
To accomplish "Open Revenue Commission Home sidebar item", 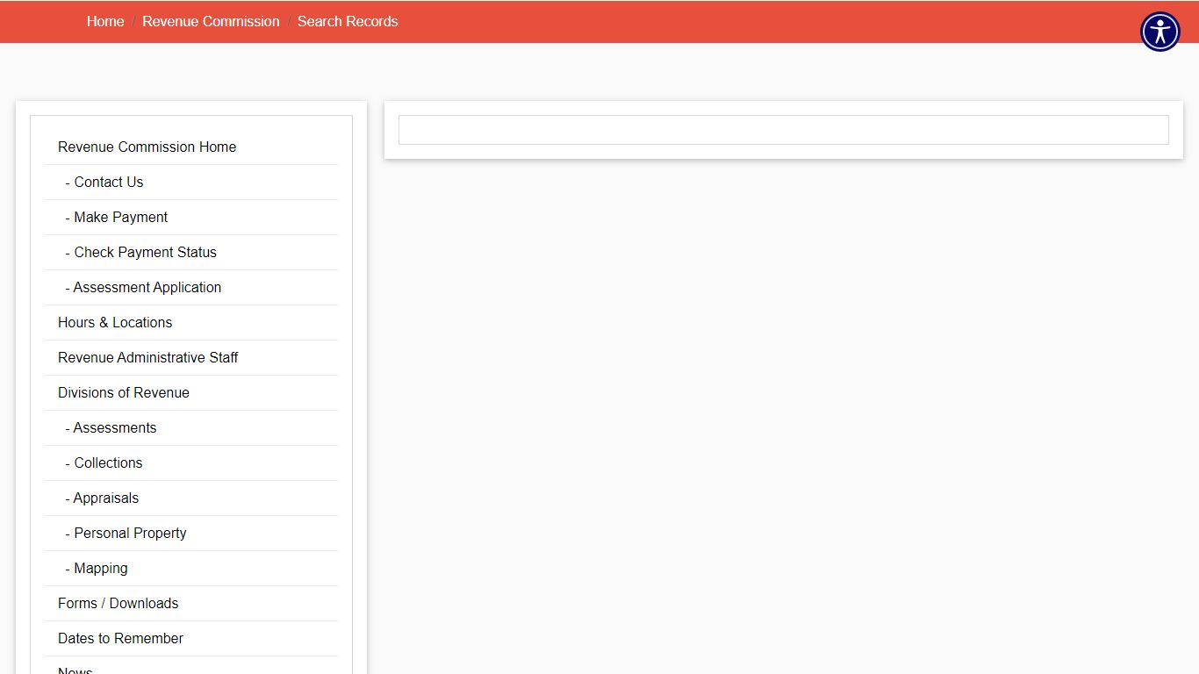I will (x=190, y=147).
